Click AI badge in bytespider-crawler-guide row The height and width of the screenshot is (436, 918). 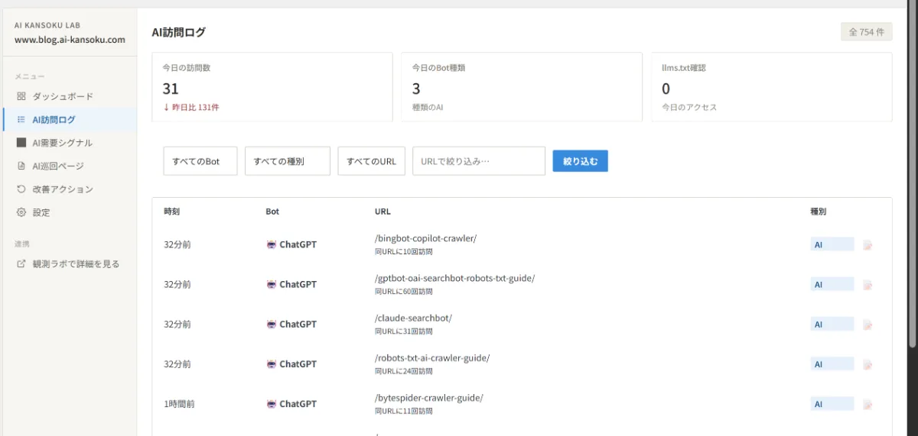[832, 404]
